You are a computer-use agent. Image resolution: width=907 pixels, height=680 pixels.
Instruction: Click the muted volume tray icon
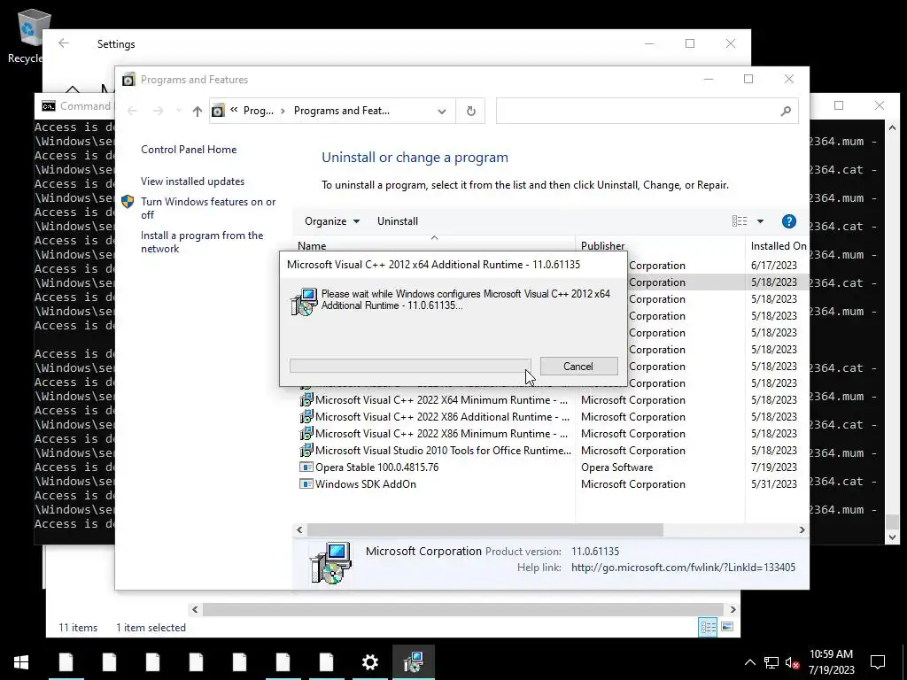(793, 662)
